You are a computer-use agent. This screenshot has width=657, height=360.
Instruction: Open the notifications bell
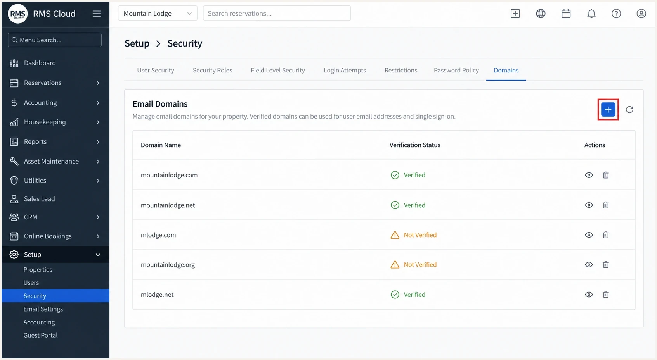point(591,14)
